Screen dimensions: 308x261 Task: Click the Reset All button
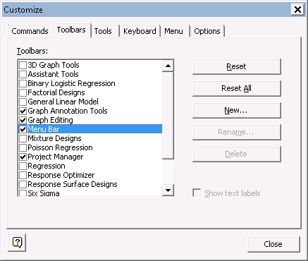237,89
